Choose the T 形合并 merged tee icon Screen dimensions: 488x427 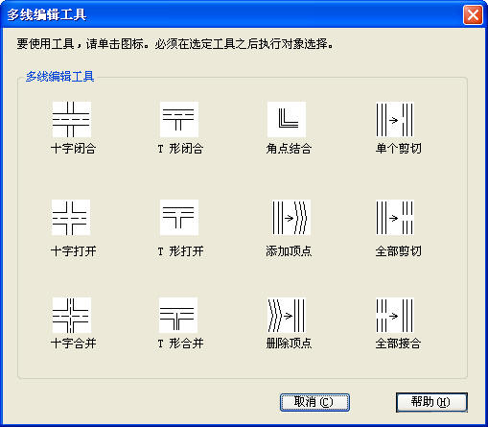point(178,316)
